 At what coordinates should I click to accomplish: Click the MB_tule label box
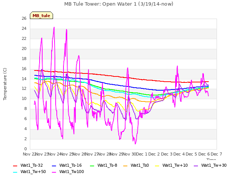(41, 15)
